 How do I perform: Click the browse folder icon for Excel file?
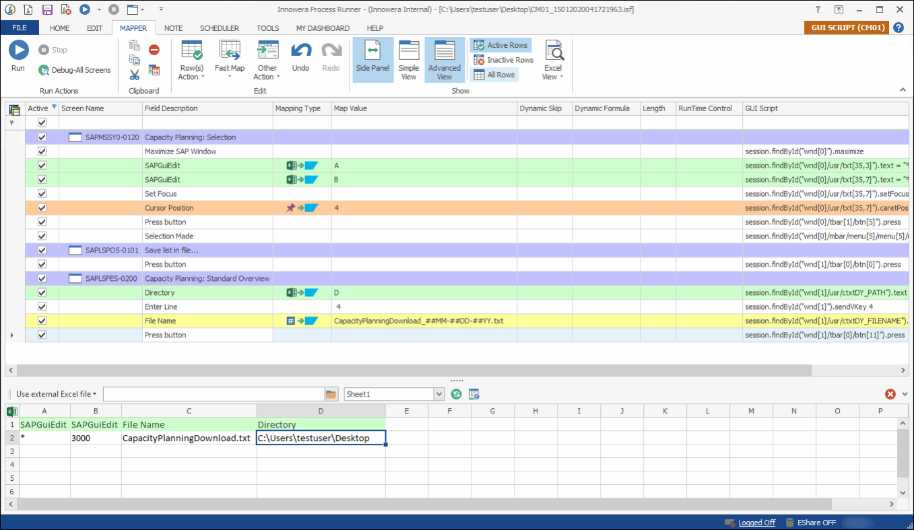(331, 394)
